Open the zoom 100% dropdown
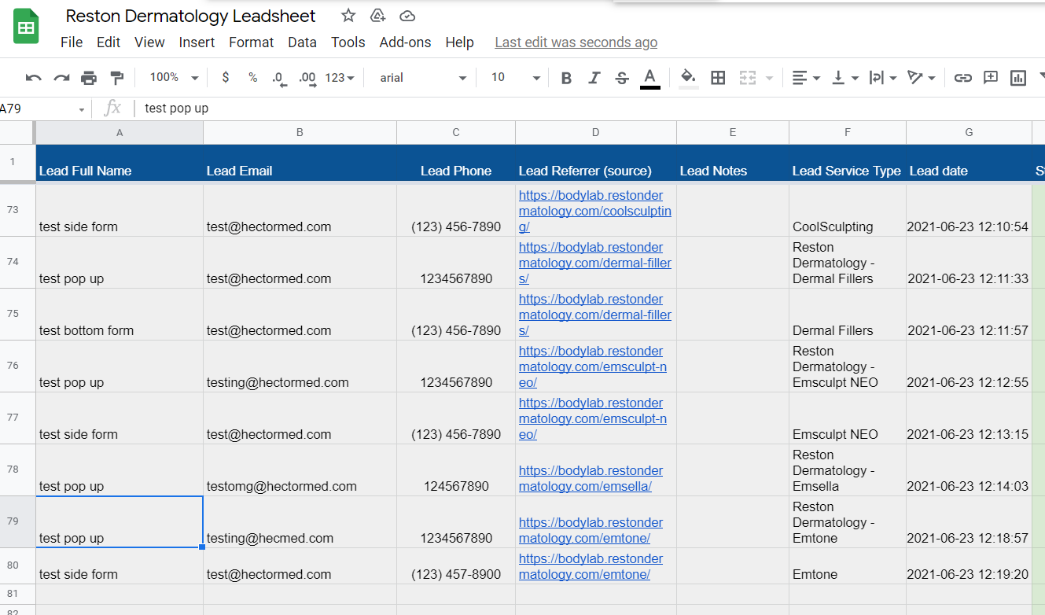This screenshot has height=615, width=1045. point(174,77)
